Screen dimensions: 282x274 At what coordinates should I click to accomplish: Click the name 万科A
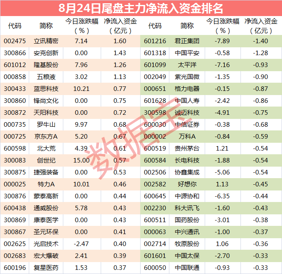187,137
